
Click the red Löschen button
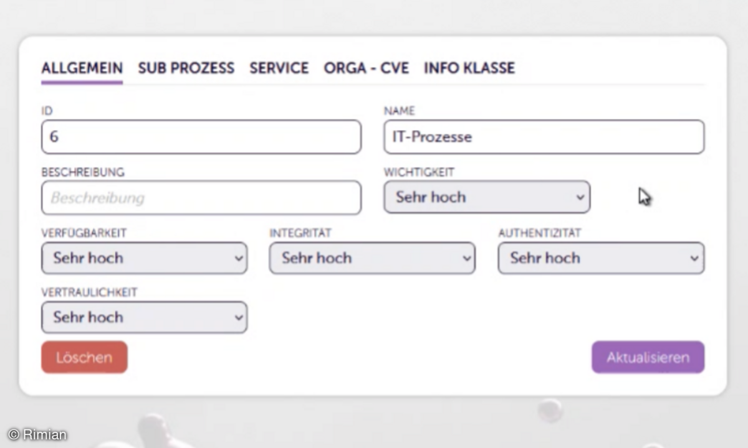click(84, 357)
